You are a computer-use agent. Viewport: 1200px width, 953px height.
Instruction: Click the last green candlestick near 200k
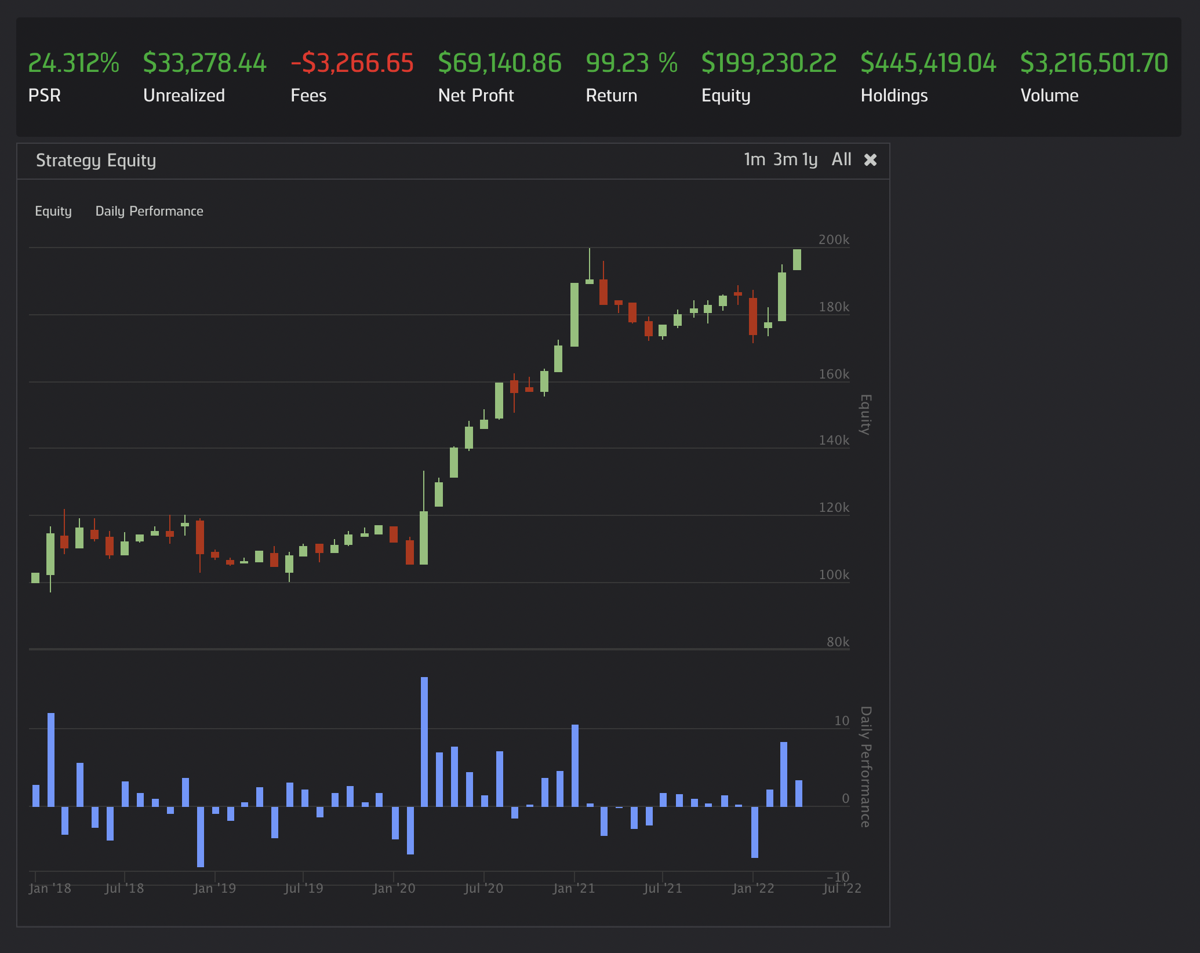pyautogui.click(x=797, y=259)
